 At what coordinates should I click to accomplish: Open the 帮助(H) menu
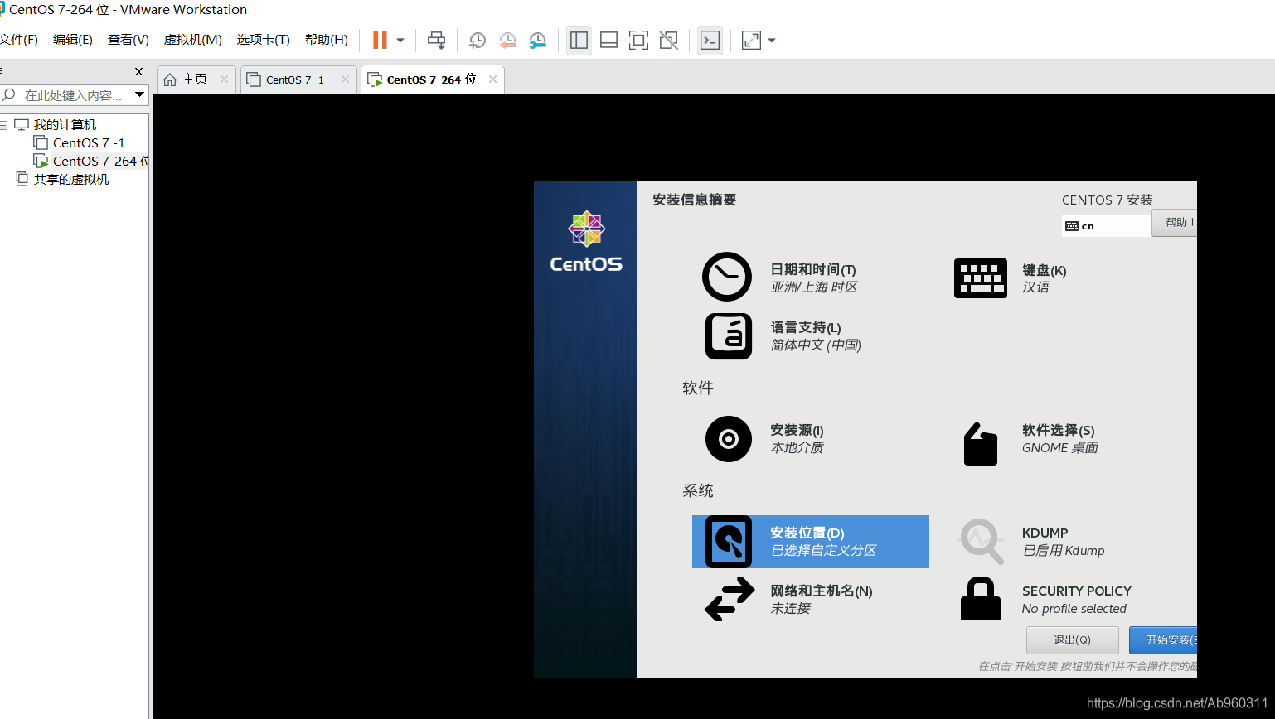[326, 40]
